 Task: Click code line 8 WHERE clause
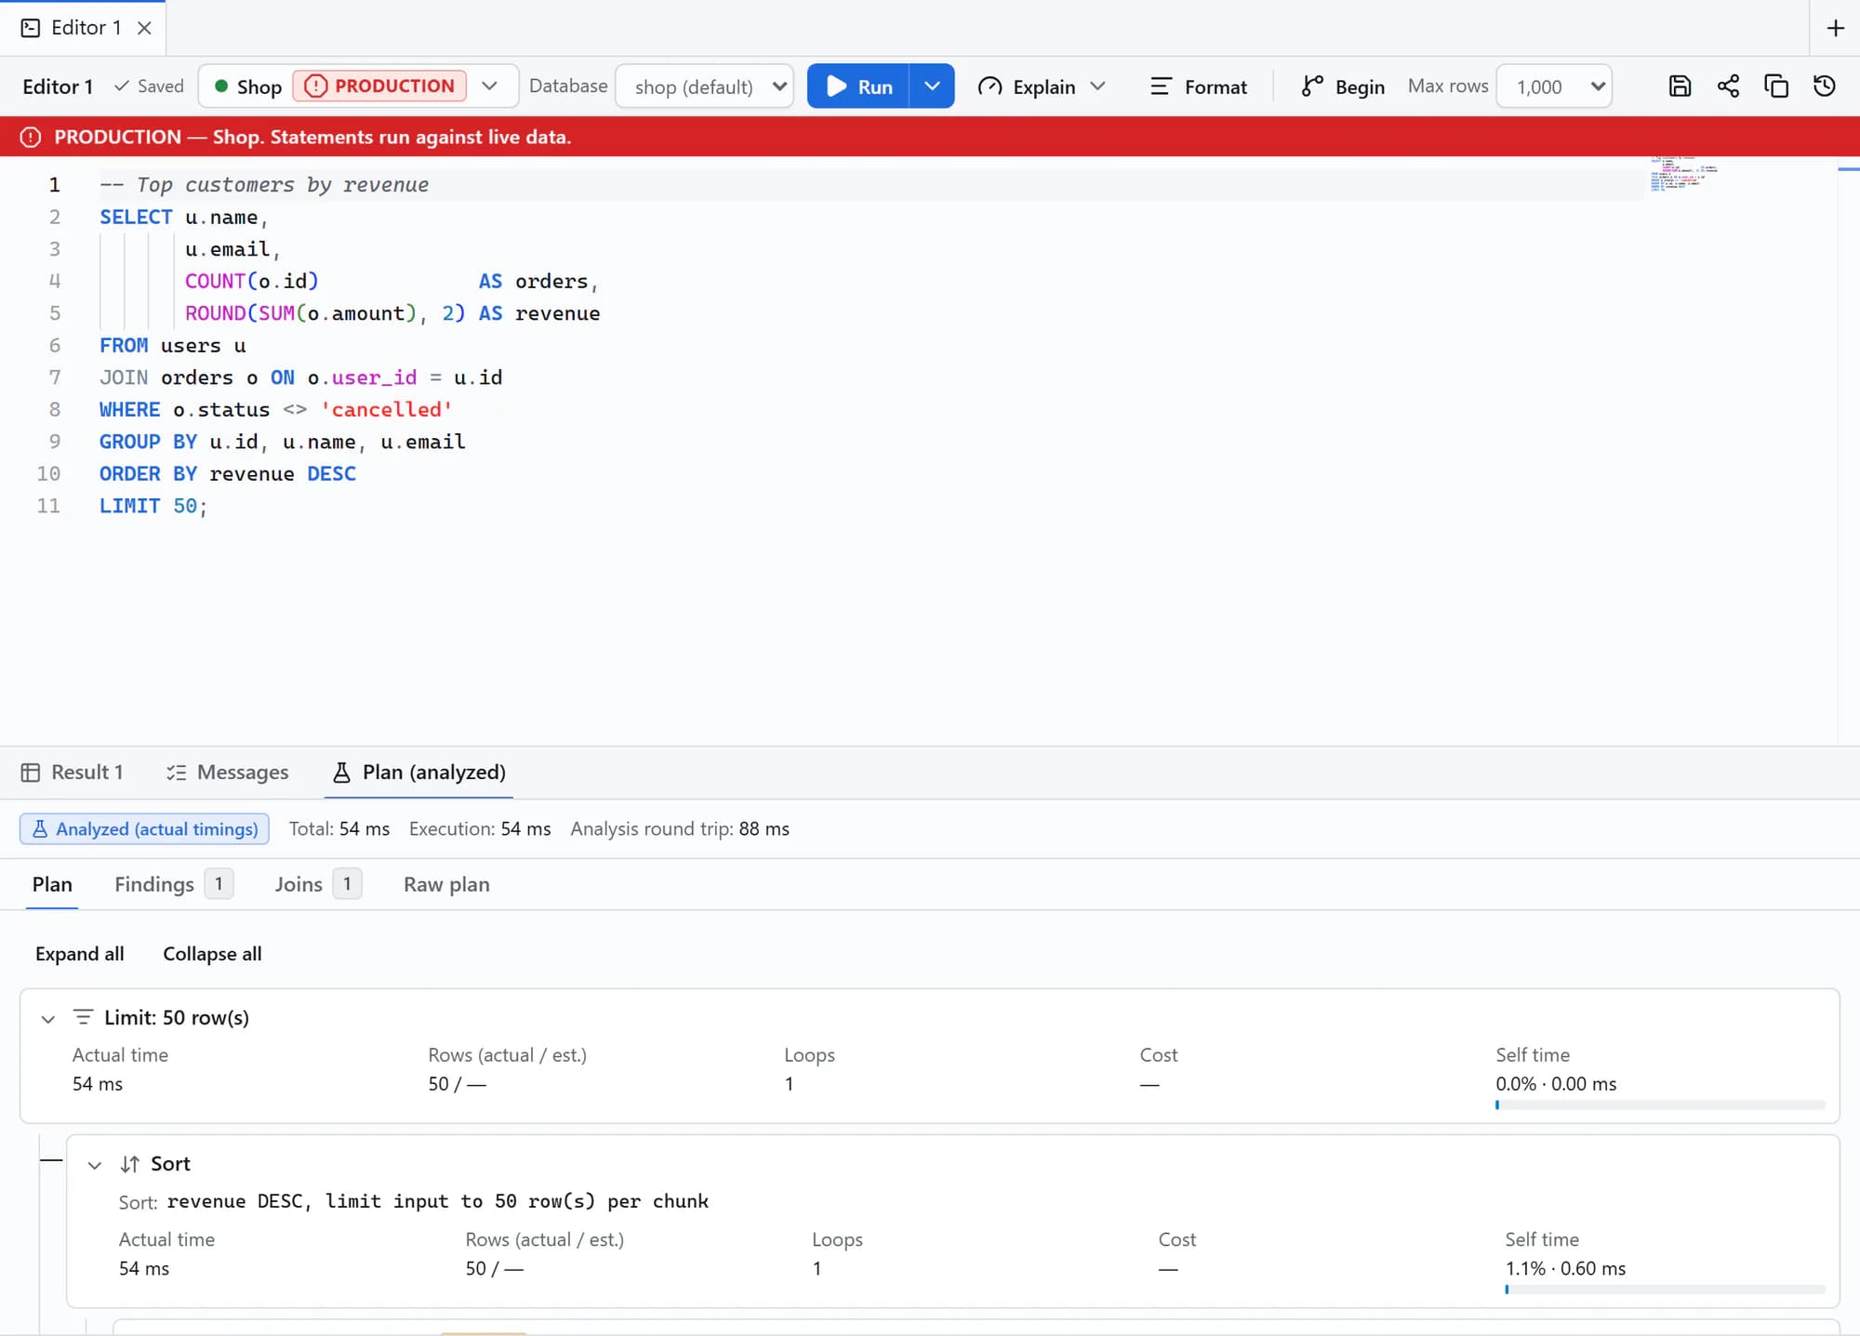click(x=275, y=410)
